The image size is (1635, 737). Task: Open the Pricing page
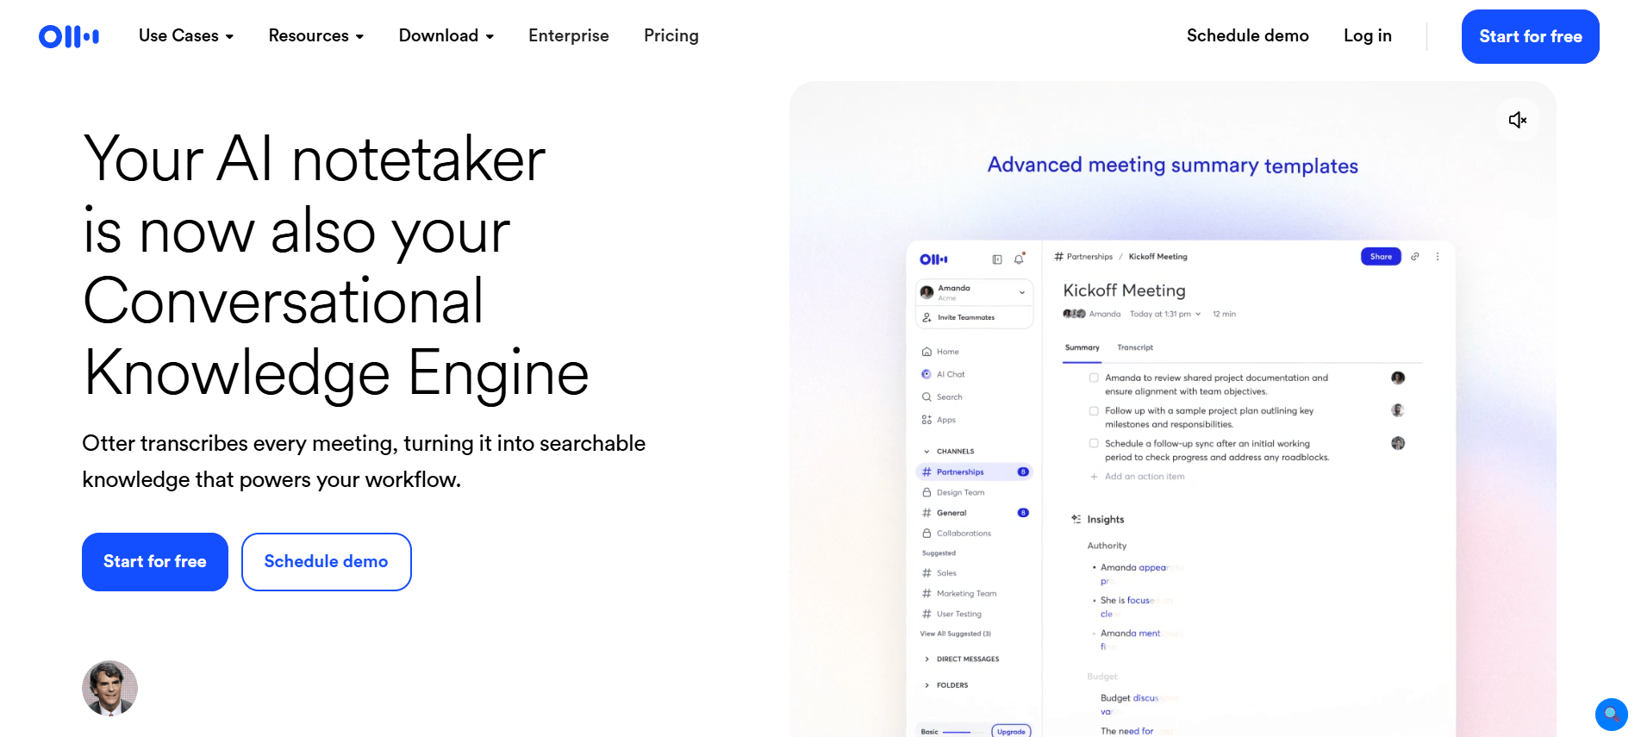point(671,36)
